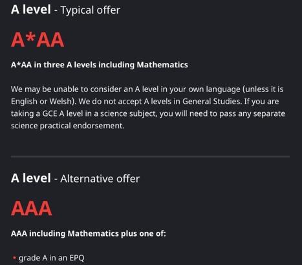
Task: Click the words 'Typical offer' in the heading
Action: [91, 10]
